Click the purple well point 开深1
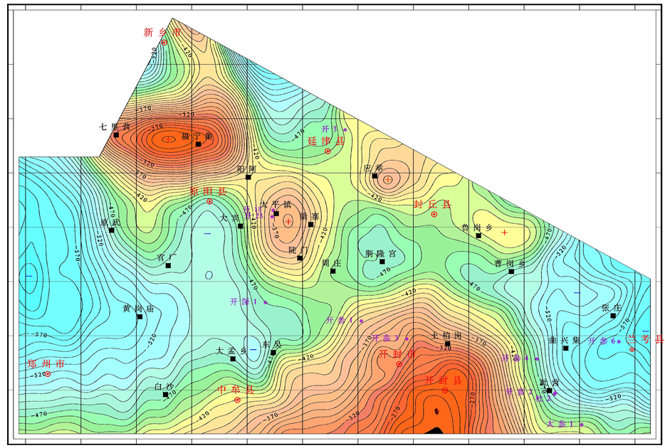 click(x=266, y=303)
